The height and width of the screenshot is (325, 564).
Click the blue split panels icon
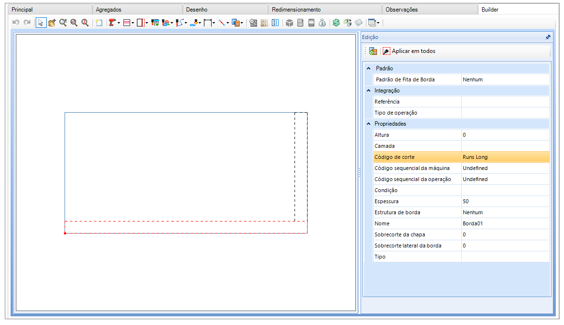[x=275, y=23]
